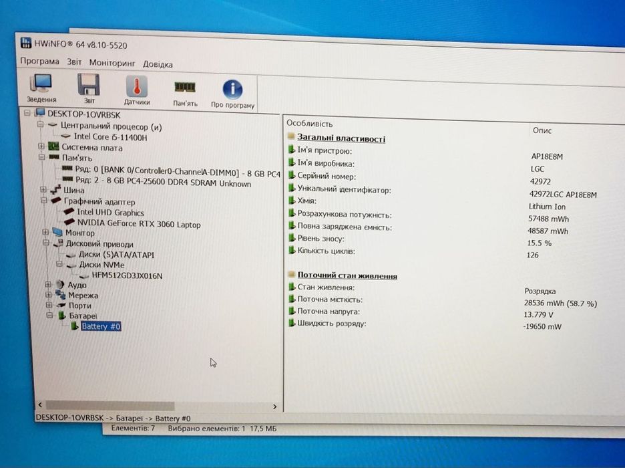Click the HWiNFO app icon in title bar
625x468 pixels.
[26, 42]
